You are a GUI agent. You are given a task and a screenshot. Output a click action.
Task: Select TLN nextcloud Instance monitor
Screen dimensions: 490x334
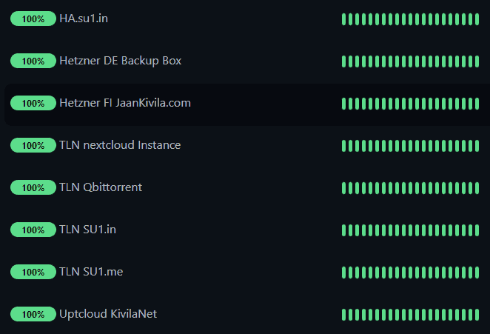120,145
